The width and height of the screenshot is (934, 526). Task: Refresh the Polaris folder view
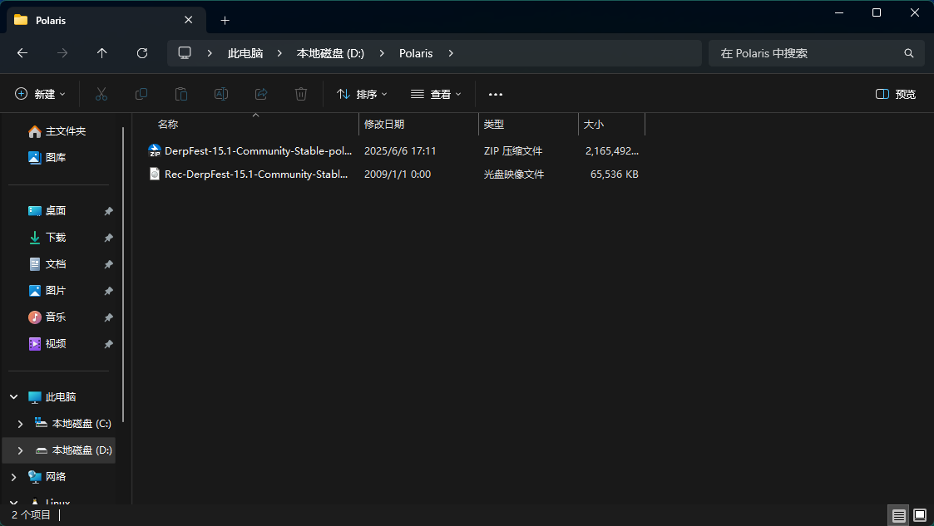(141, 53)
